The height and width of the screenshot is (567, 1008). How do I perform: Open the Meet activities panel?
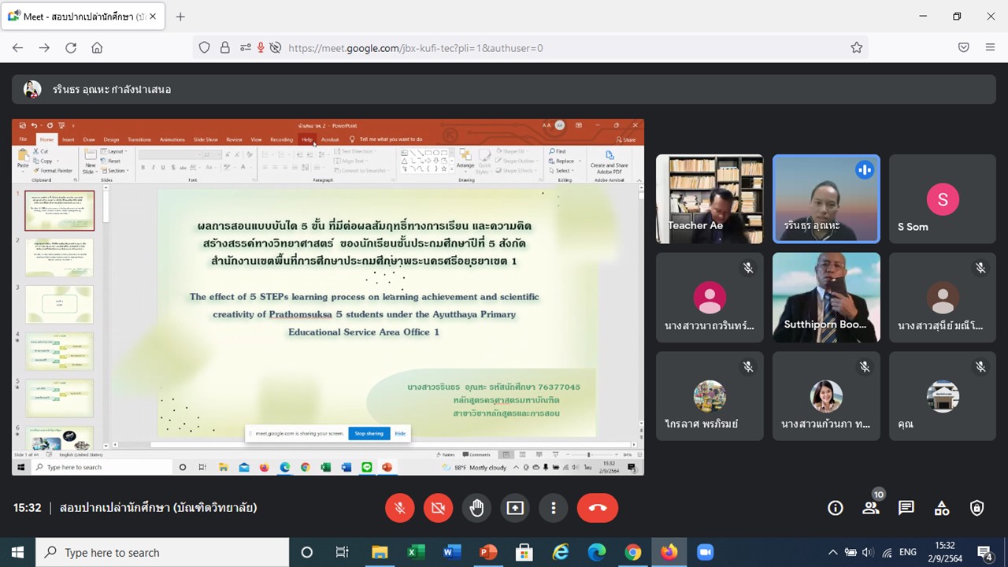942,508
